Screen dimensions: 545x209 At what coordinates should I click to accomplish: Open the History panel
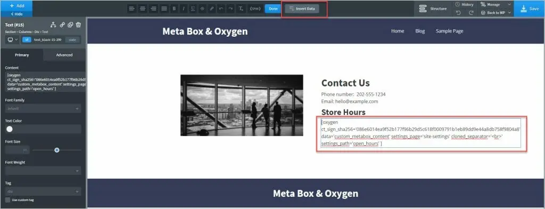(x=464, y=4)
